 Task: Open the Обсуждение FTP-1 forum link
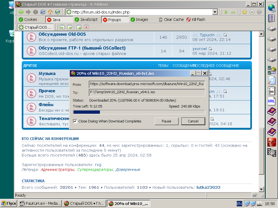(x=82, y=48)
